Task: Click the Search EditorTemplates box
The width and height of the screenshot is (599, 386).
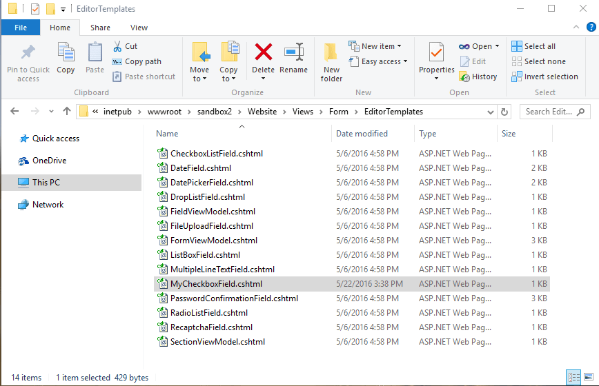Action: click(555, 112)
